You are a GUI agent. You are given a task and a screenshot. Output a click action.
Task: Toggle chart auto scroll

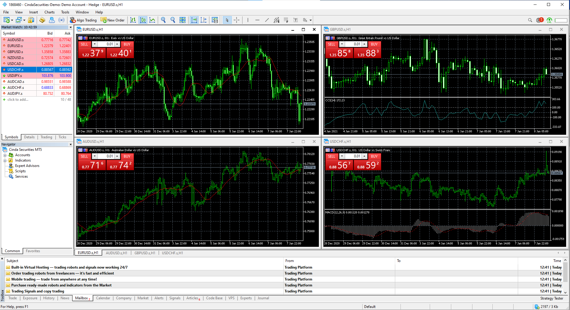tap(194, 20)
